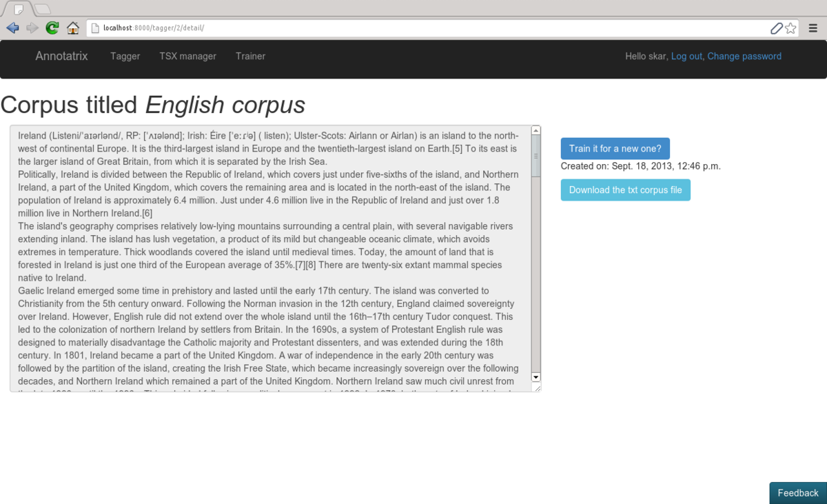Click the browser back navigation arrow

[12, 28]
